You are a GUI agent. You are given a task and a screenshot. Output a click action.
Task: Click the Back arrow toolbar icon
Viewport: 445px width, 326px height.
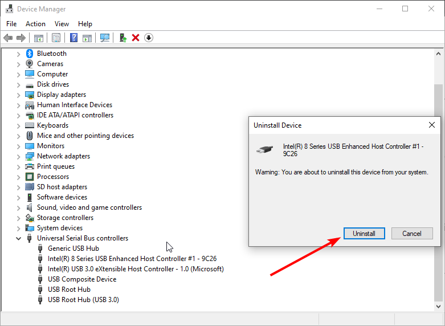point(8,38)
